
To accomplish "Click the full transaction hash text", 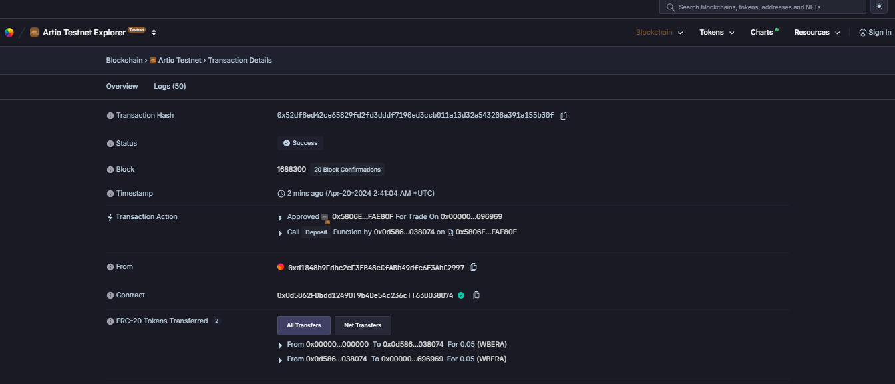I will click(x=415, y=116).
